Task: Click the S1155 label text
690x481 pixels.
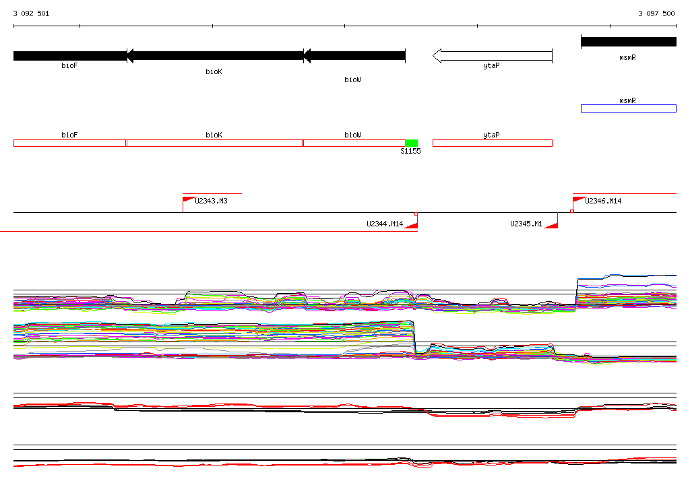Action: (x=410, y=151)
